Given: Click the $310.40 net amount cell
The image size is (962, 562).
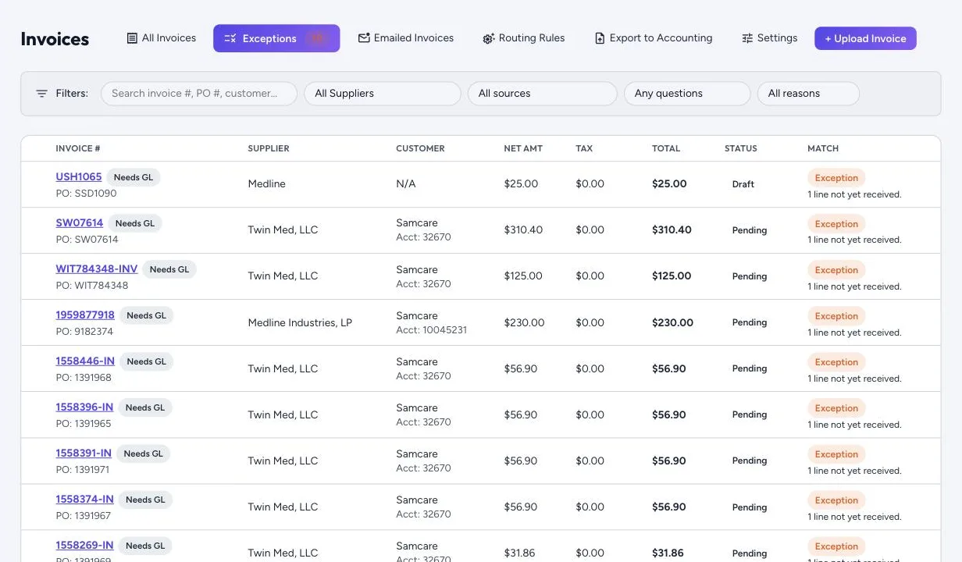Looking at the screenshot, I should 523,230.
